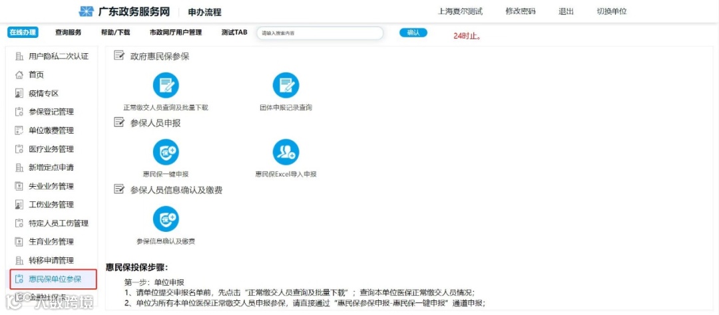The image size is (719, 315).
Task: Open 正常缴交人员查询及批量下载 round icon
Action: tap(166, 85)
